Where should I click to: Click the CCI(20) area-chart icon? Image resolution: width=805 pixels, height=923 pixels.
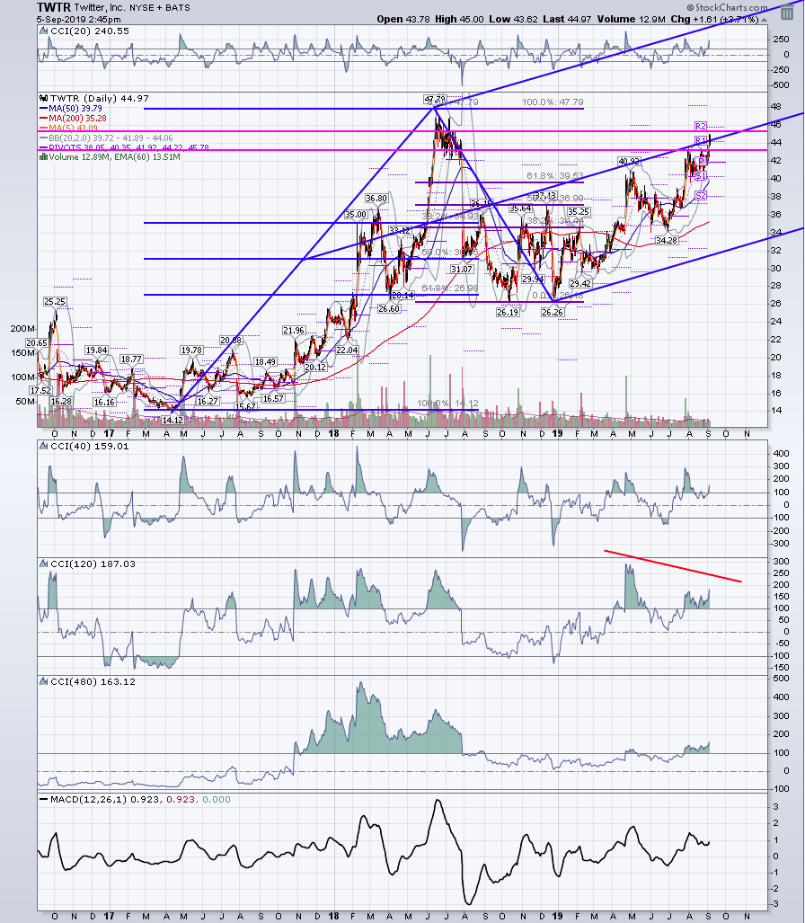point(43,31)
